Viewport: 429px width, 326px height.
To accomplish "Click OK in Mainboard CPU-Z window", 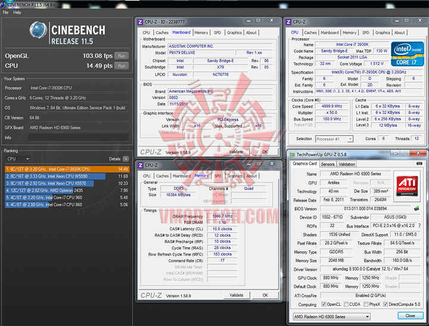I will pyautogui.click(x=265, y=151).
